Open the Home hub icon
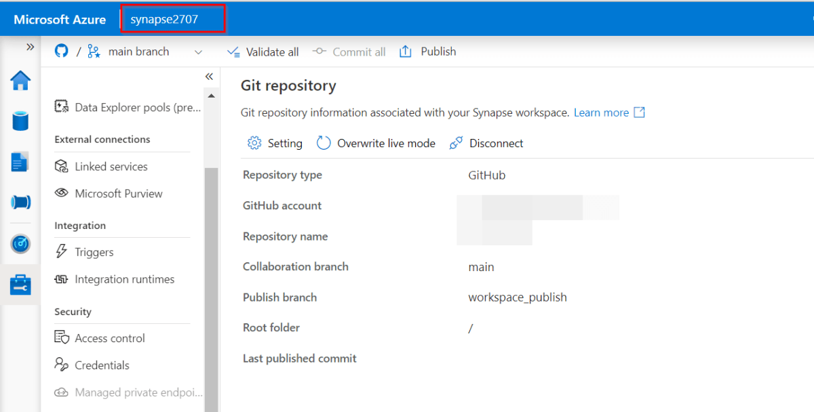 pyautogui.click(x=20, y=81)
